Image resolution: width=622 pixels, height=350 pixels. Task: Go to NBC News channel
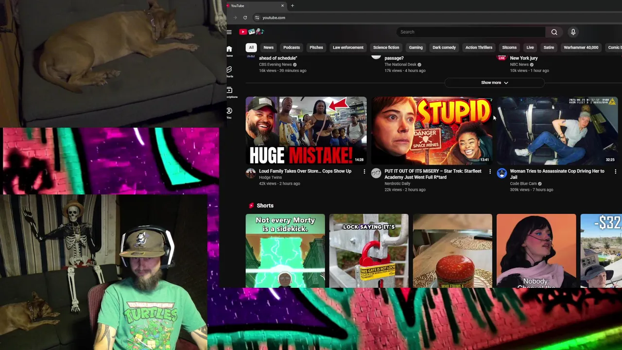click(519, 65)
